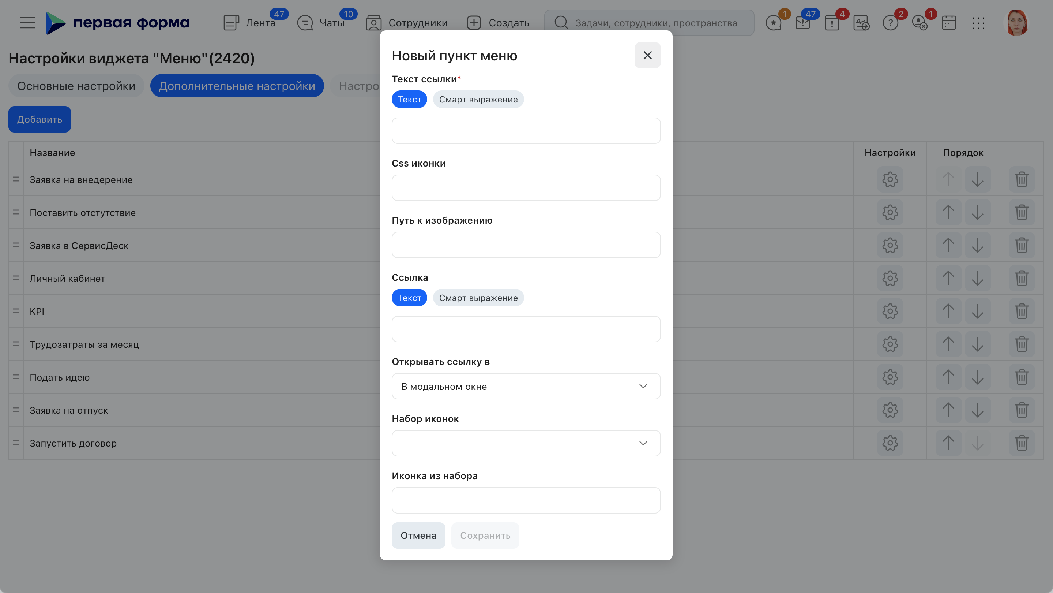This screenshot has width=1053, height=593.
Task: Close the Новый пункт меню dialog
Action: (647, 55)
